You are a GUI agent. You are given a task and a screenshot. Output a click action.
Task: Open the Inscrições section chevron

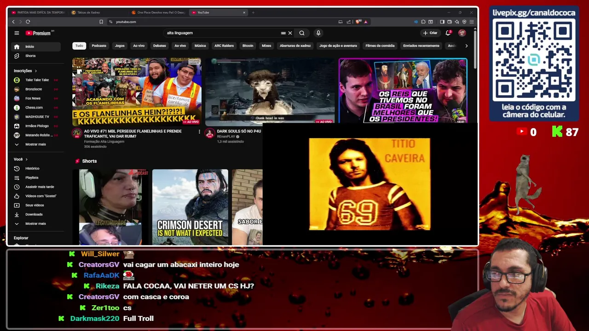(36, 71)
